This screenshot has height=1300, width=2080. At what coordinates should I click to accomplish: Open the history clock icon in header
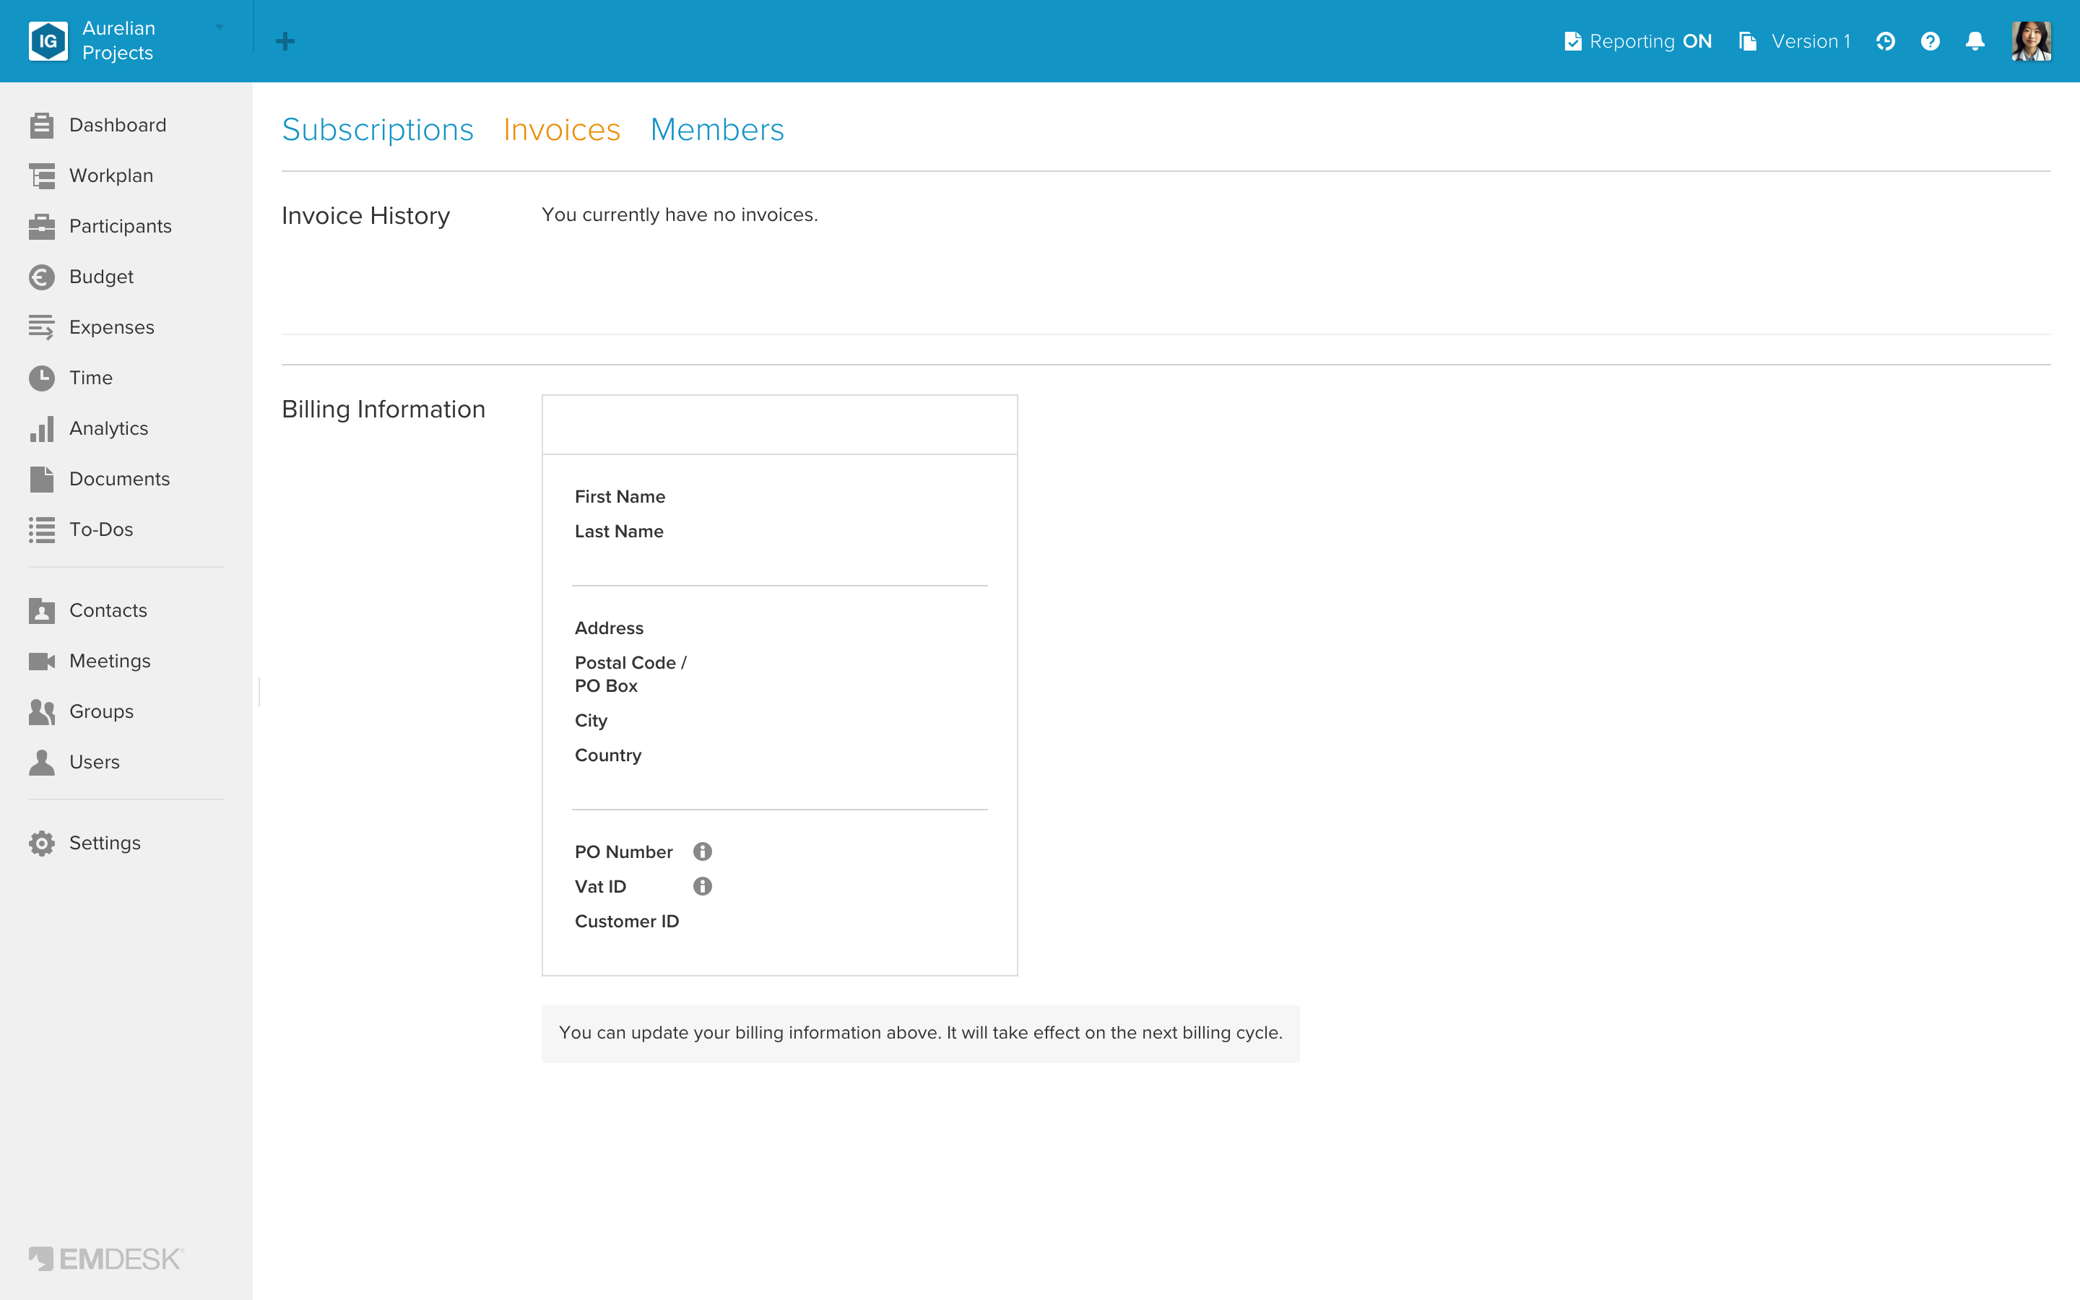(1885, 41)
